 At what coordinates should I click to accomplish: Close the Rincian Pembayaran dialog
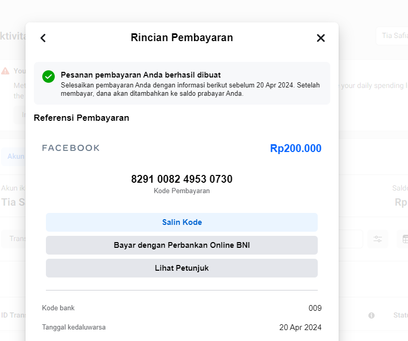(321, 38)
